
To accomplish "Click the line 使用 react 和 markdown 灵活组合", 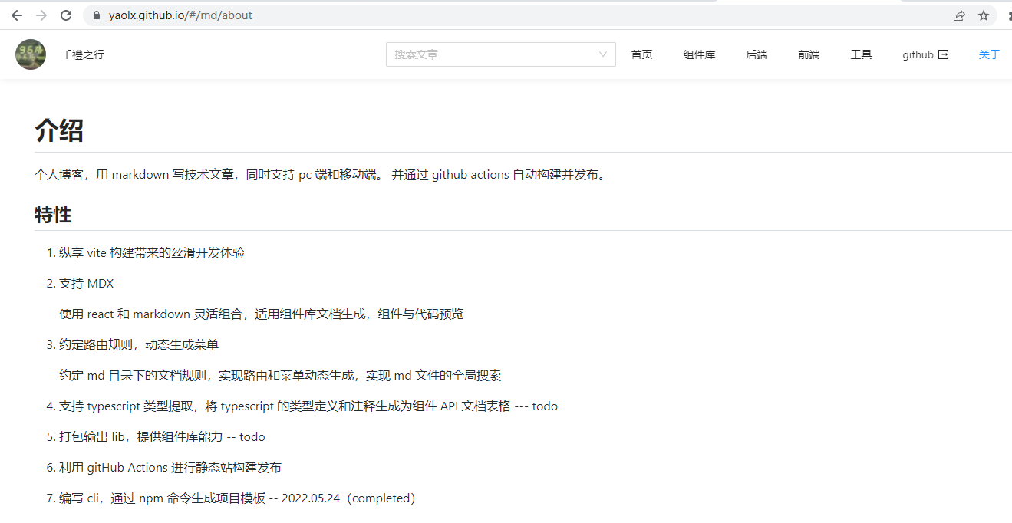I will click(261, 314).
